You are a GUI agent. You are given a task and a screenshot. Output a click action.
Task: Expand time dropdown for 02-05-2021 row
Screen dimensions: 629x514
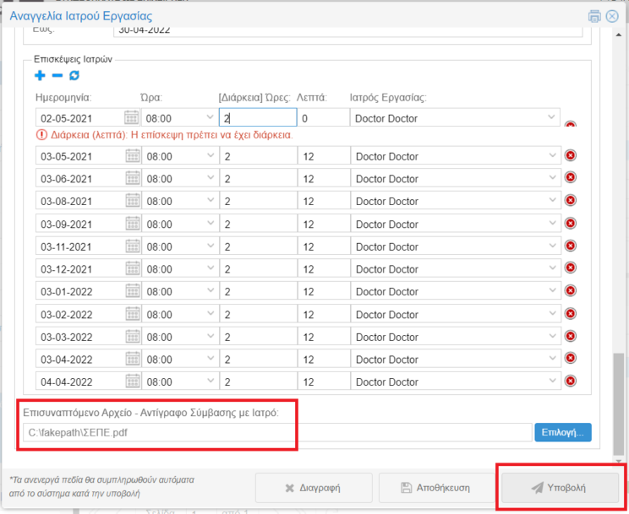[x=210, y=117]
